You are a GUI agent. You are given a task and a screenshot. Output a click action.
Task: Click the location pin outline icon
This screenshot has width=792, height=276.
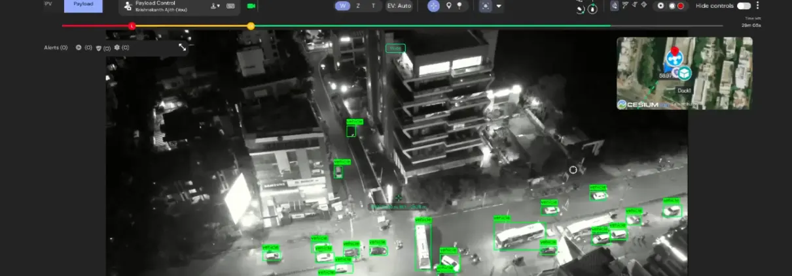(448, 6)
